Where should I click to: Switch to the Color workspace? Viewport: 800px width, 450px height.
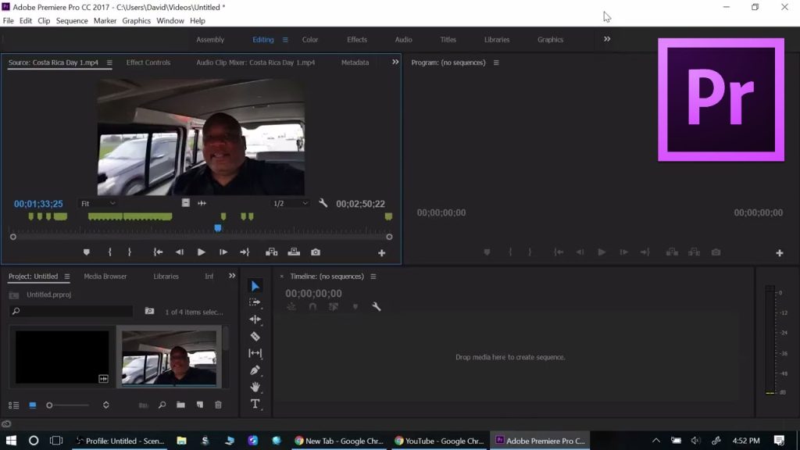coord(310,39)
